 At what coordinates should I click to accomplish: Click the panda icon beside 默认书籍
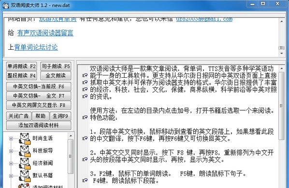[25, 175]
